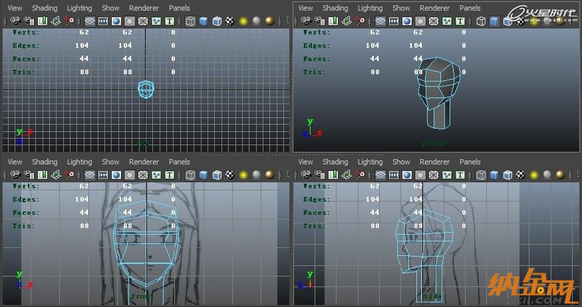Open Panels menu in persp panel
This screenshot has width=582, height=307.
point(470,8)
